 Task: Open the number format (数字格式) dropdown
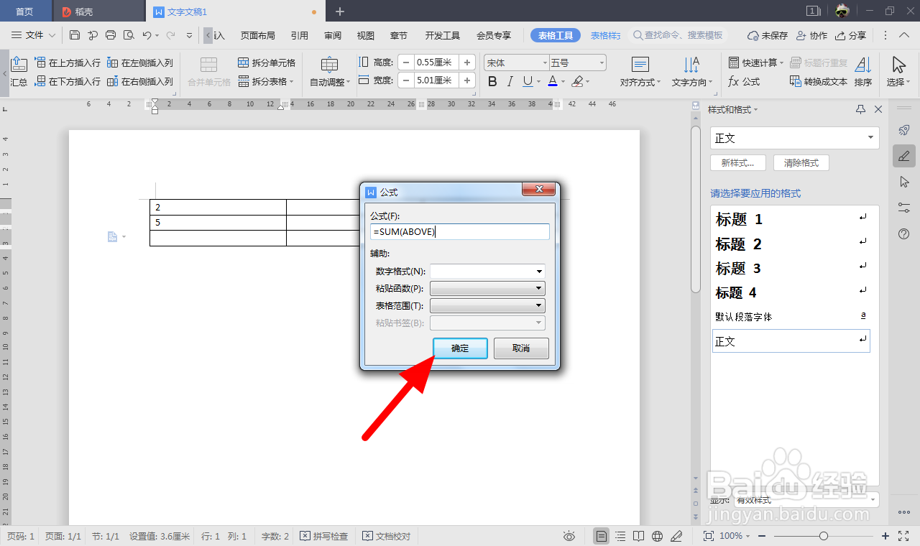[539, 272]
